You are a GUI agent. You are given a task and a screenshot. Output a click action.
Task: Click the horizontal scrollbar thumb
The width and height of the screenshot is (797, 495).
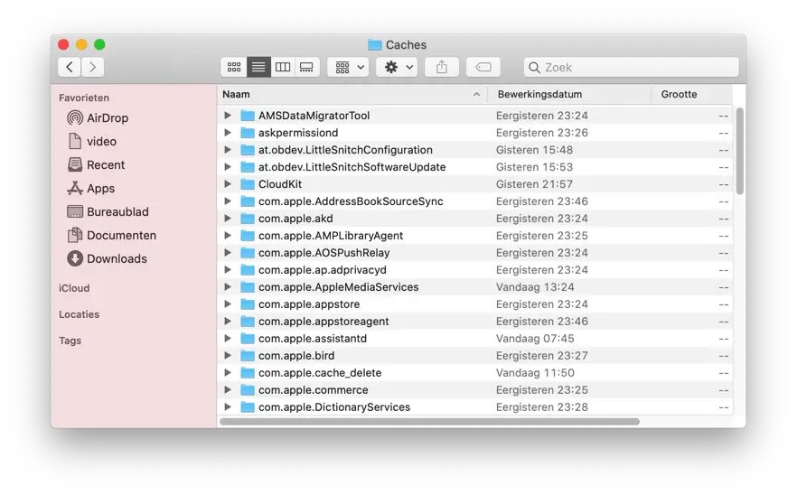coord(429,422)
